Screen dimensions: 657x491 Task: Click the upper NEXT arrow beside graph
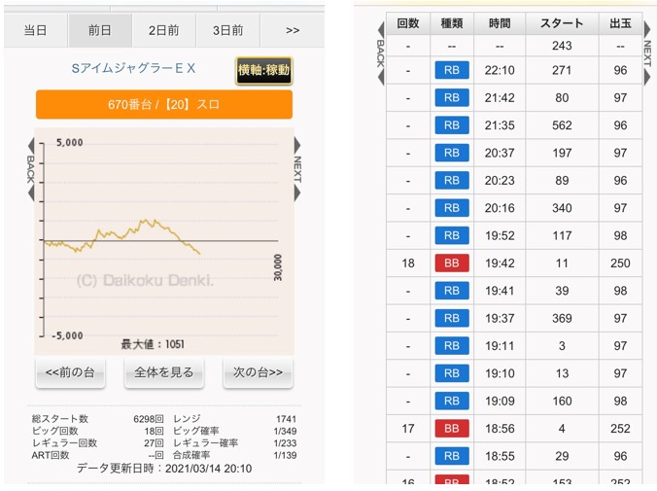[297, 145]
